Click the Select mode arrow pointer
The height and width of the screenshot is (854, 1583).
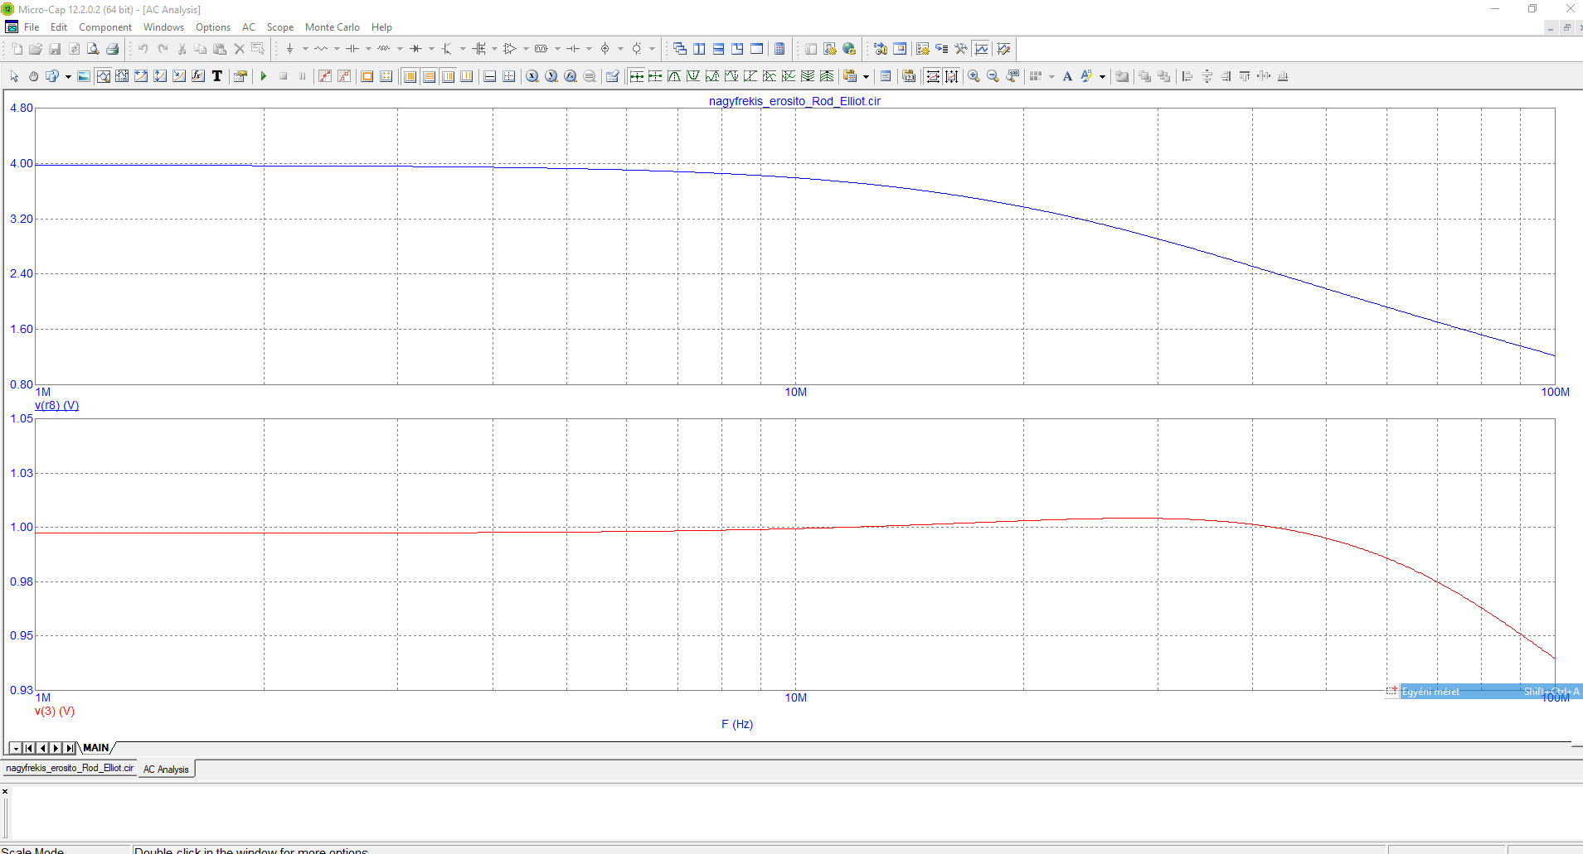pos(14,76)
